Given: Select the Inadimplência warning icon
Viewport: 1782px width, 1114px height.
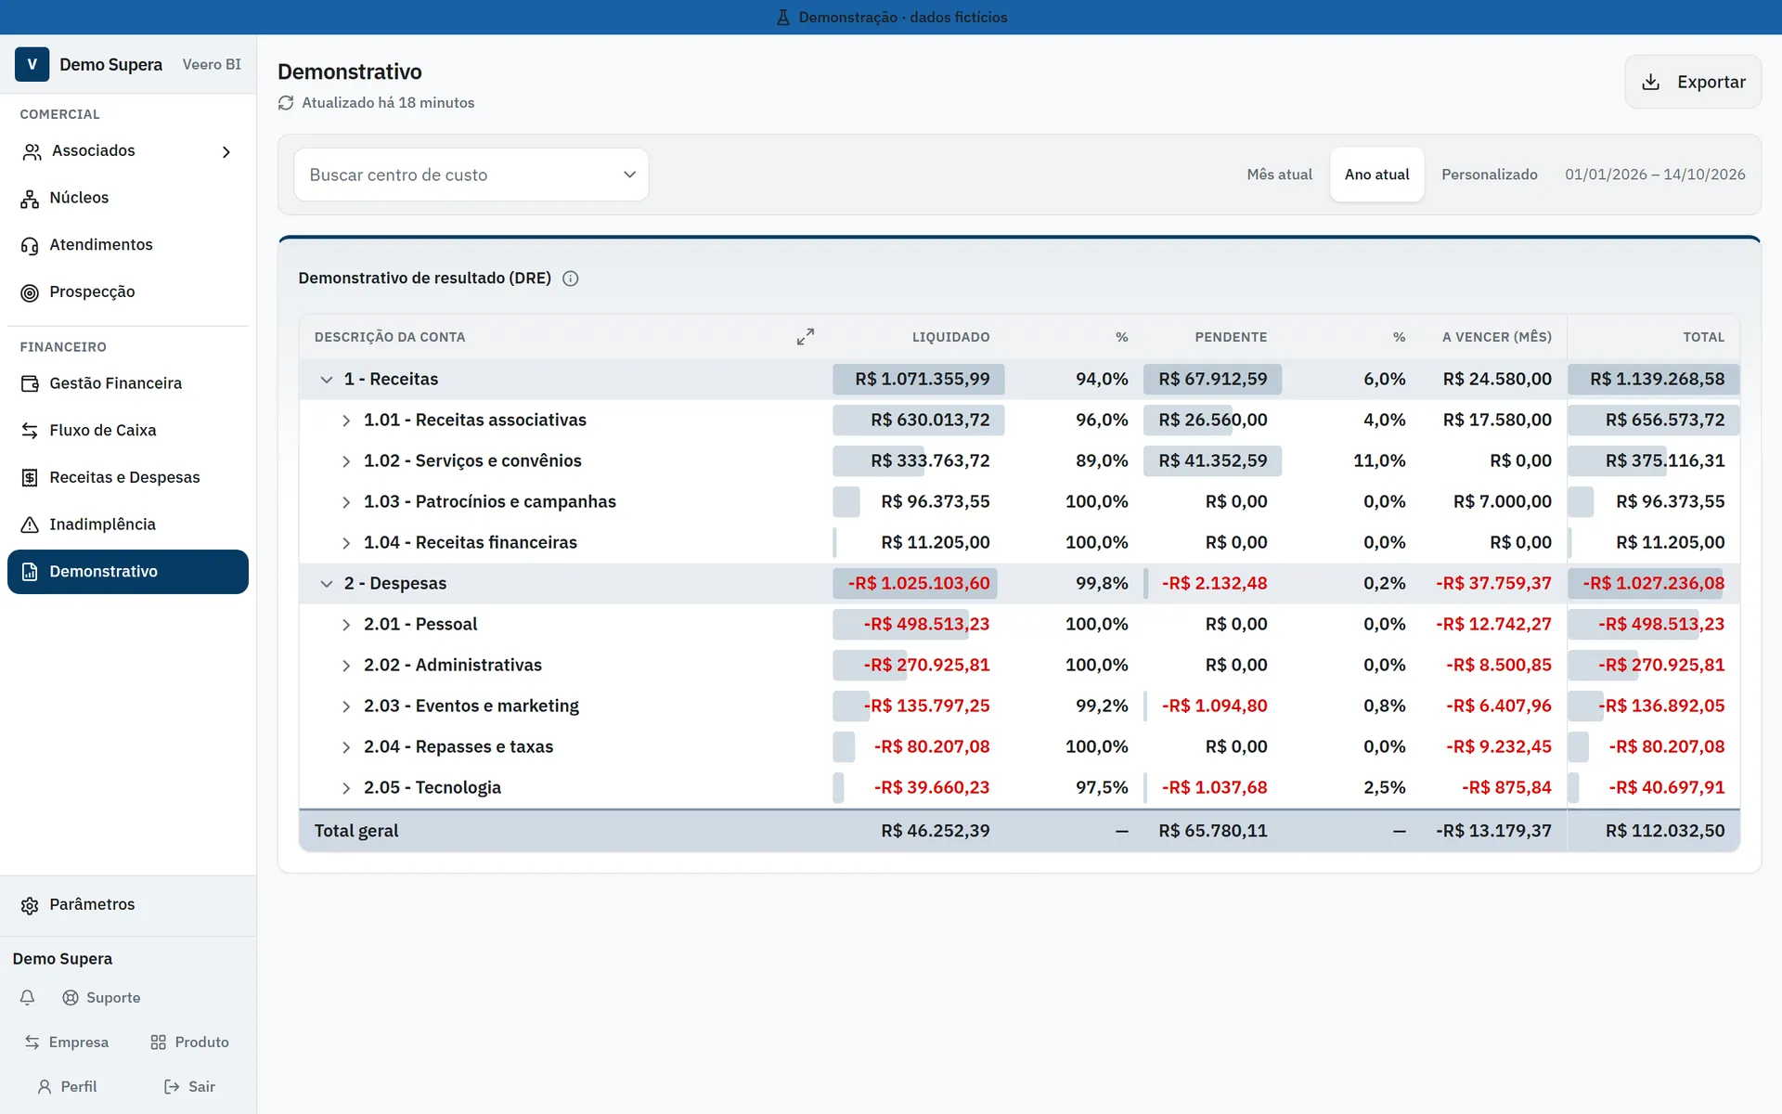Looking at the screenshot, I should coord(30,525).
